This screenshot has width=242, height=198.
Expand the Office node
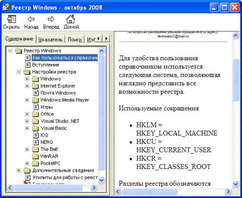click(27, 114)
